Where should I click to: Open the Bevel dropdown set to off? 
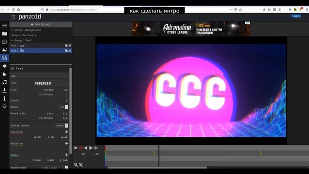pos(63,107)
